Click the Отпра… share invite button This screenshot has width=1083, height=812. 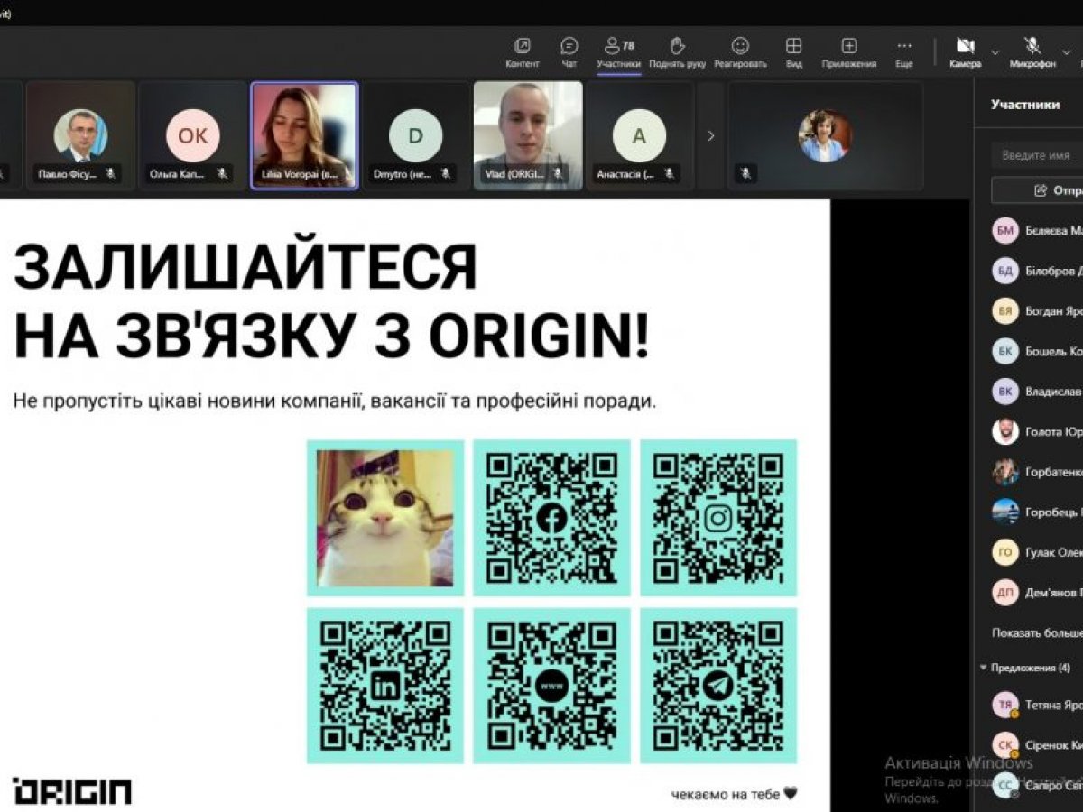coord(1038,190)
